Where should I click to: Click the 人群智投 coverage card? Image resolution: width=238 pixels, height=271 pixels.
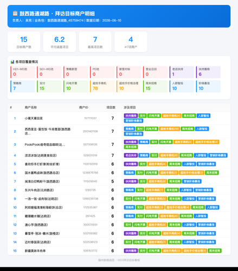pos(182,86)
